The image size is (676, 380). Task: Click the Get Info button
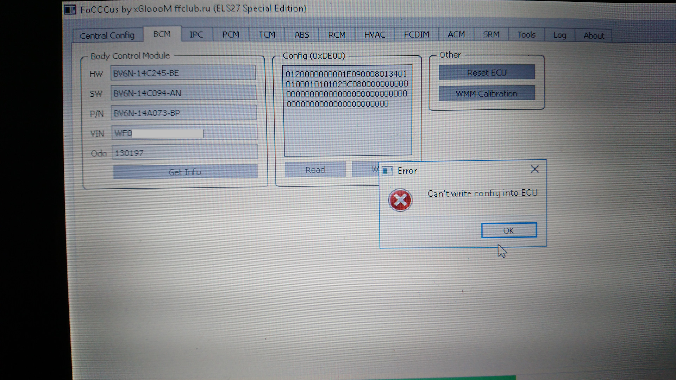184,172
